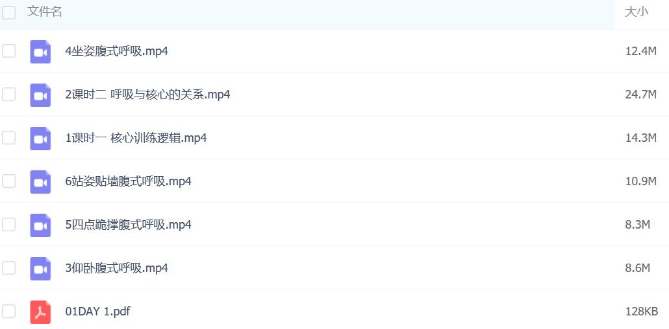This screenshot has height=329, width=669.
Task: Open the file name 5四点跪撑腹式呼吸.mp4
Action: (x=129, y=225)
